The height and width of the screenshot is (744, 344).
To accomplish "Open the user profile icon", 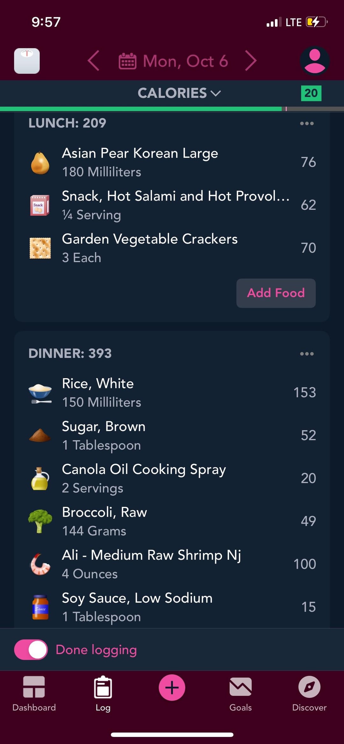I will click(314, 61).
